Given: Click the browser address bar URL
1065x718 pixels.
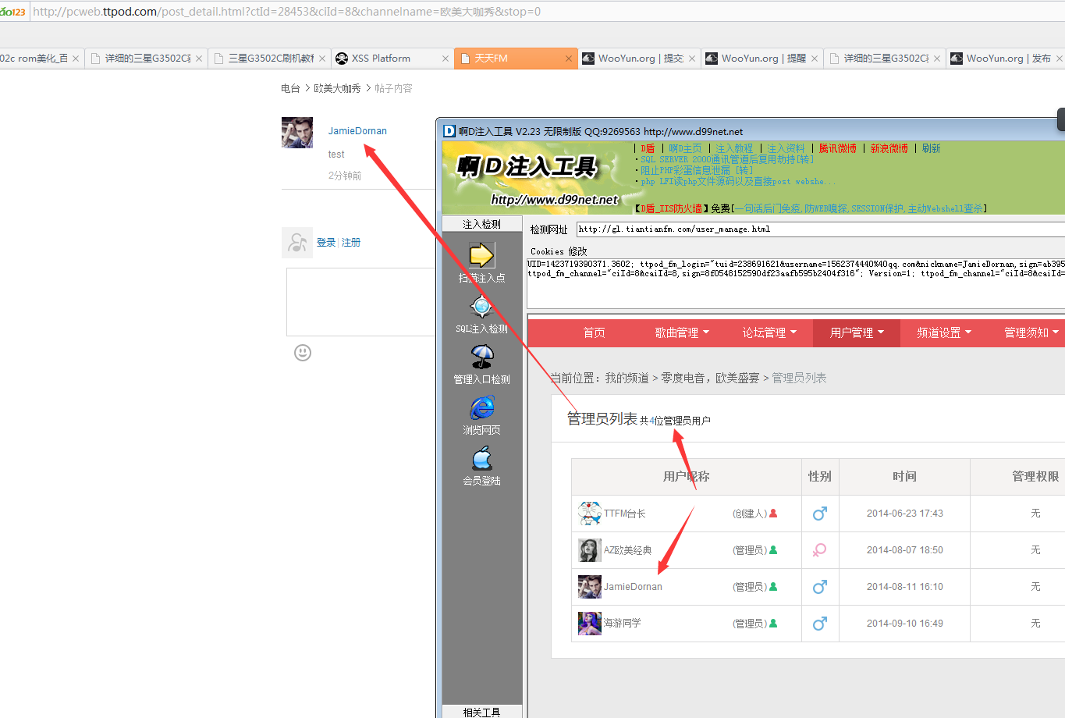Looking at the screenshot, I should (287, 12).
